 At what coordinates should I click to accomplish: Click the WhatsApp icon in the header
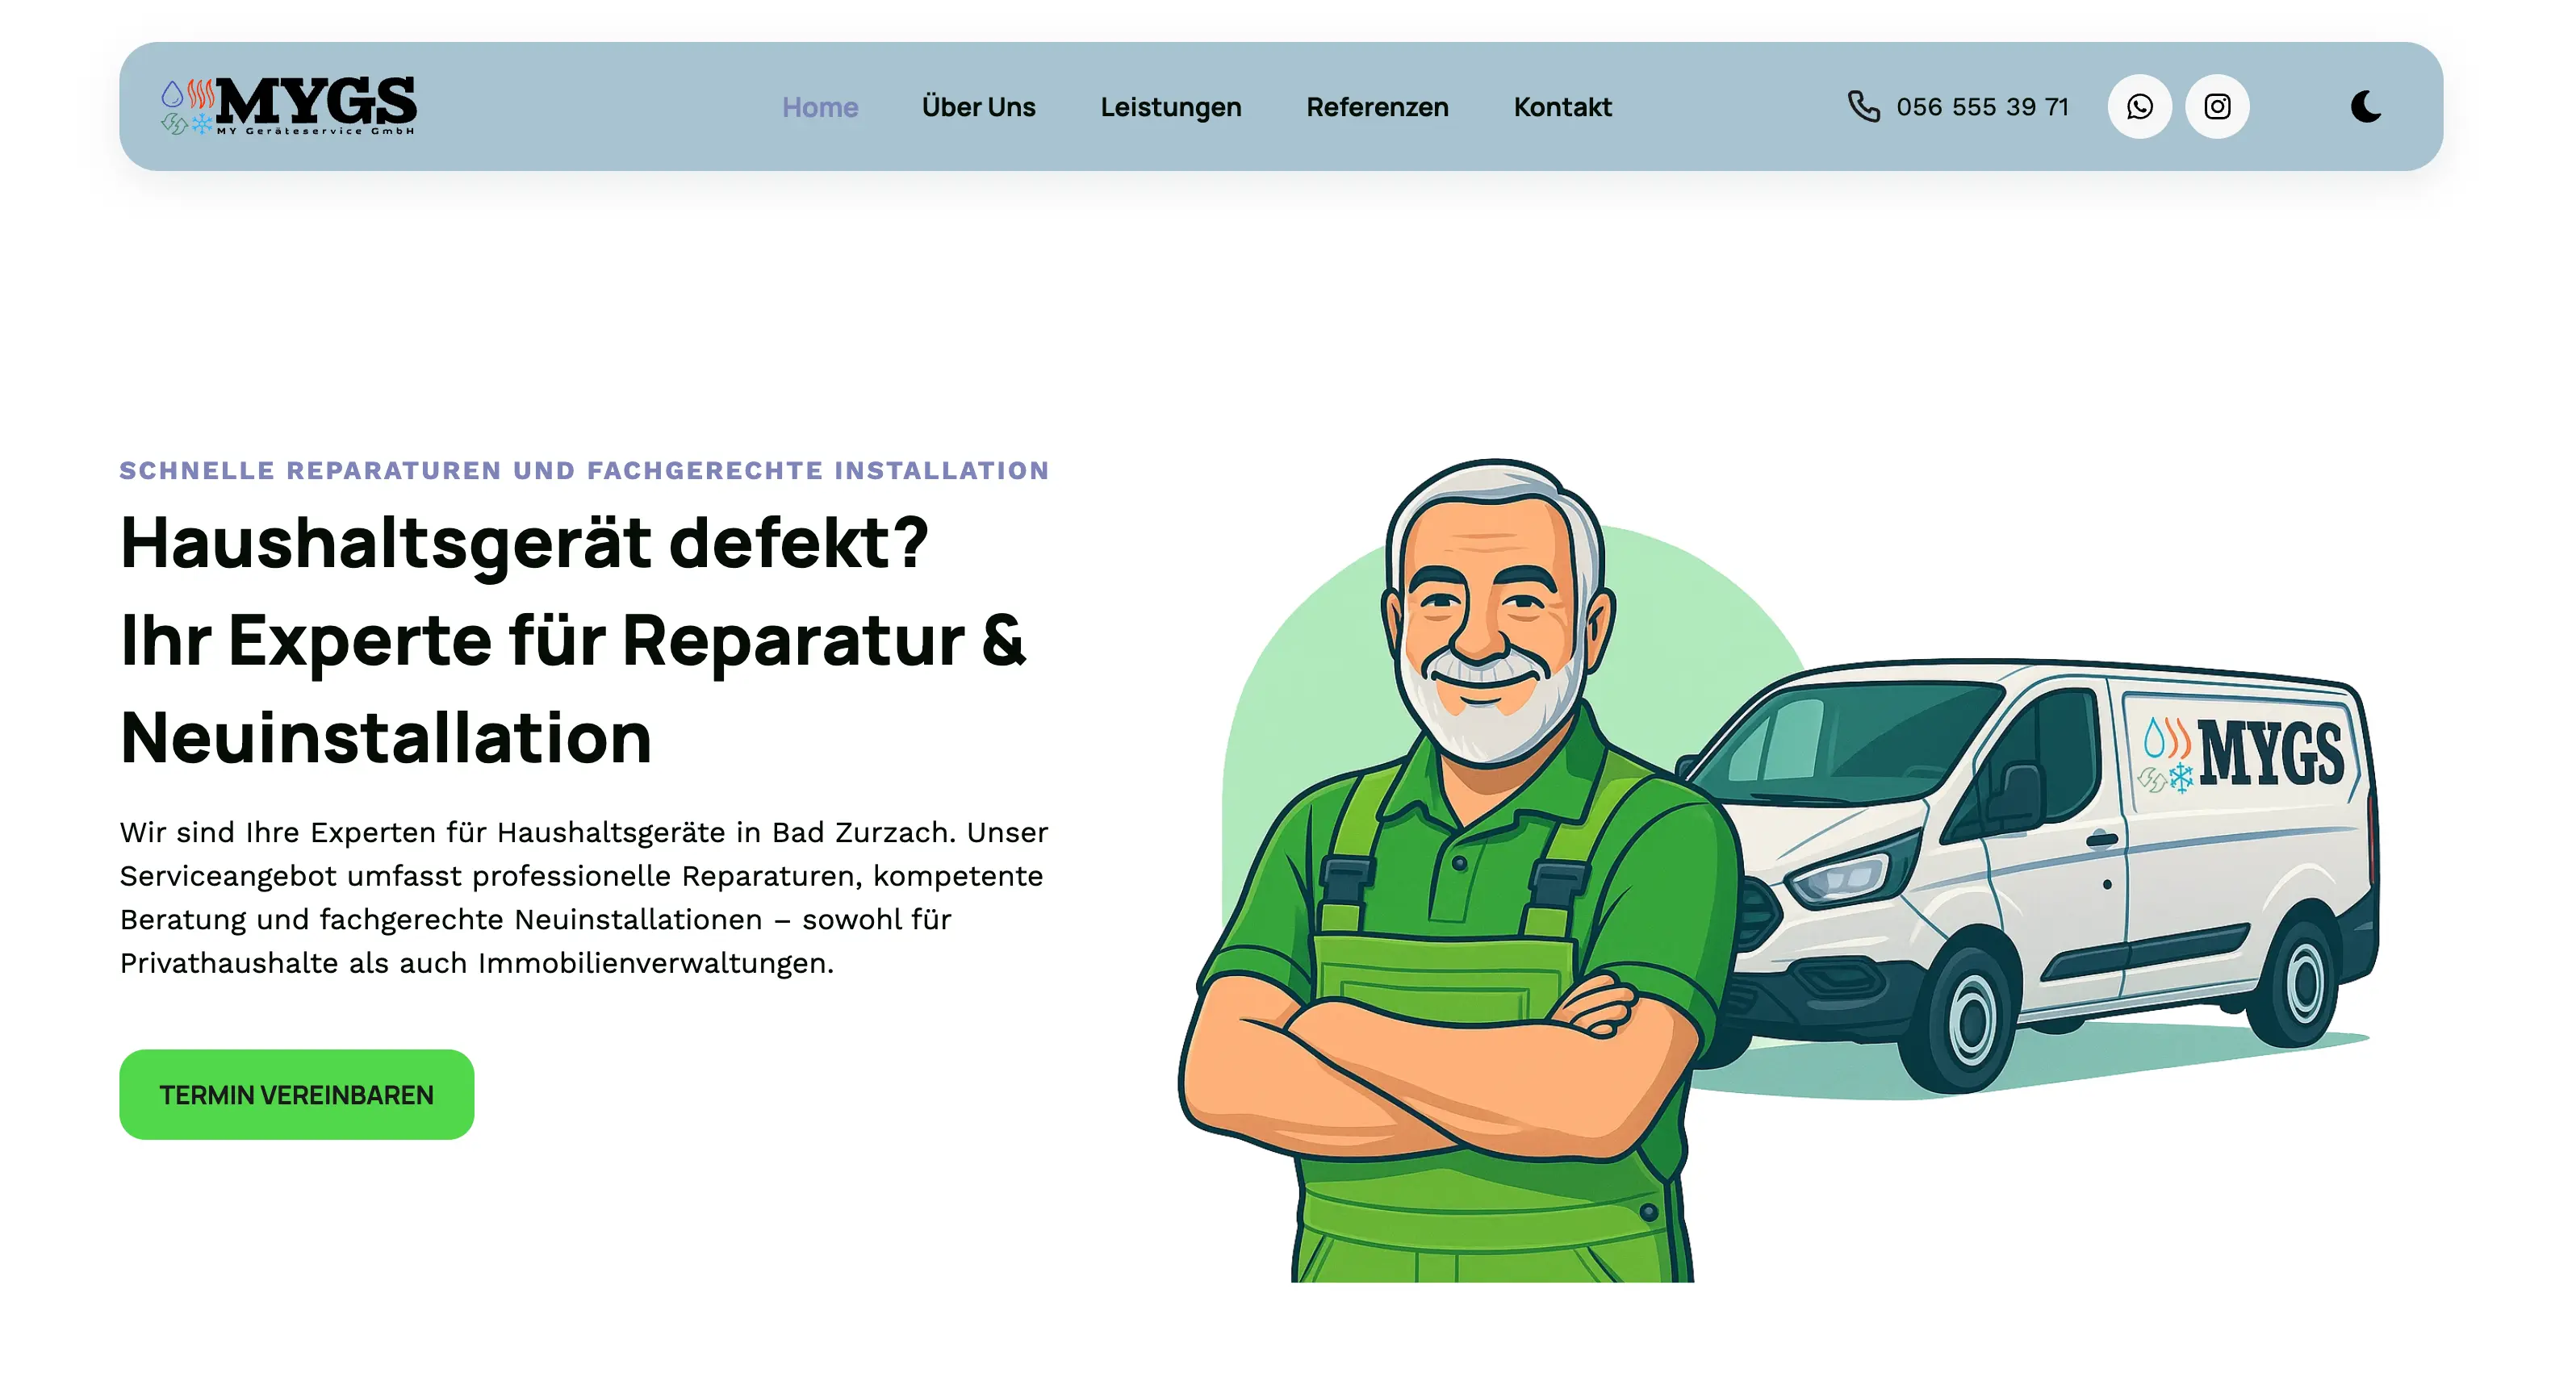tap(2140, 107)
